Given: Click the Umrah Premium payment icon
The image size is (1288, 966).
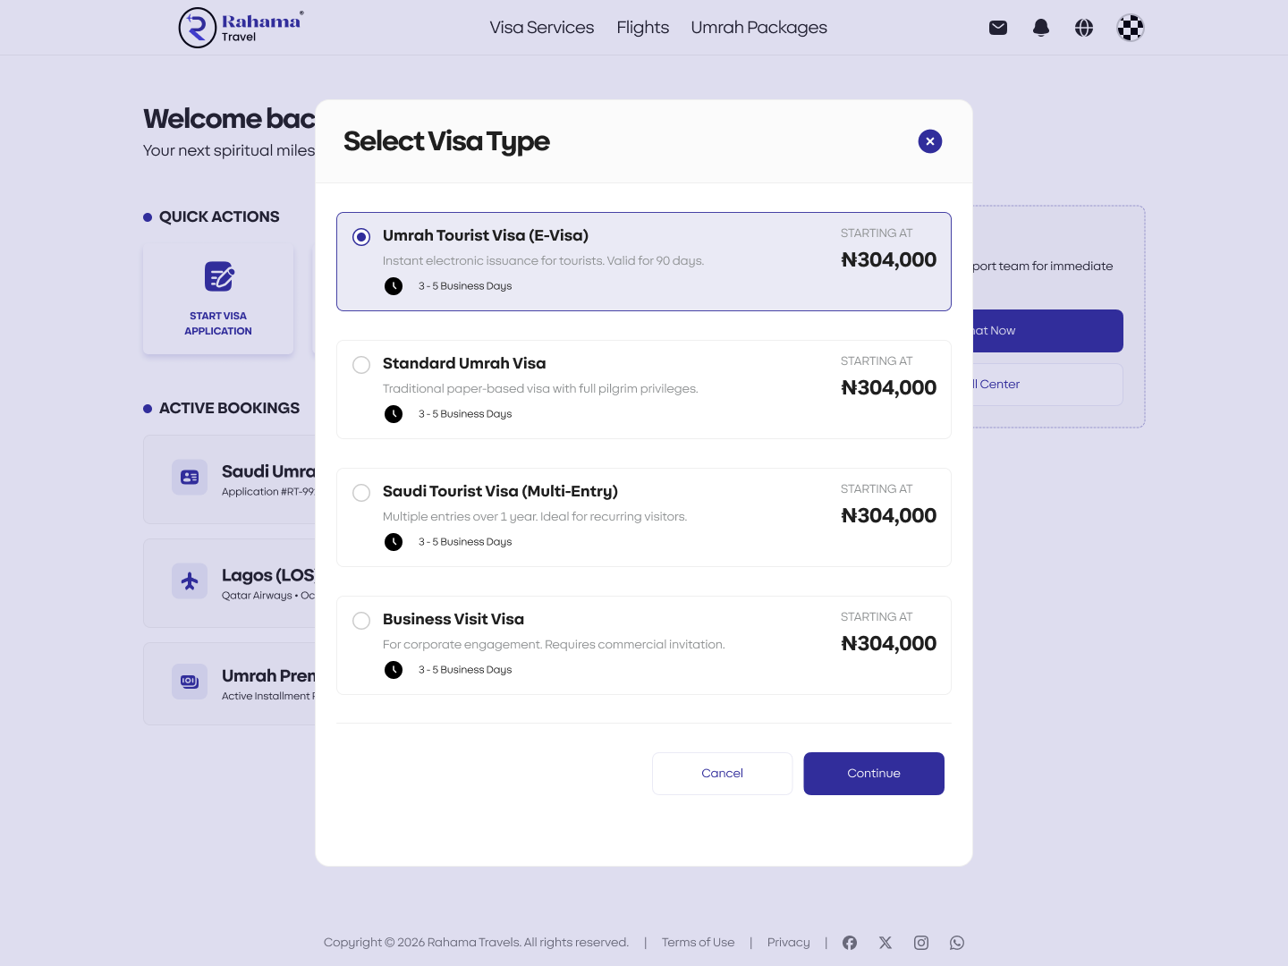Looking at the screenshot, I should 190,682.
